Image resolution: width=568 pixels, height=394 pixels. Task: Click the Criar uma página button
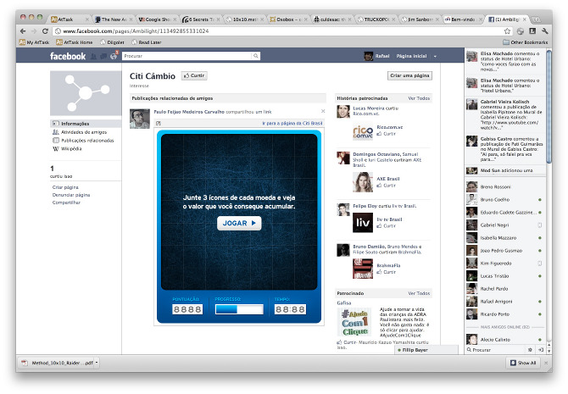[x=409, y=75]
